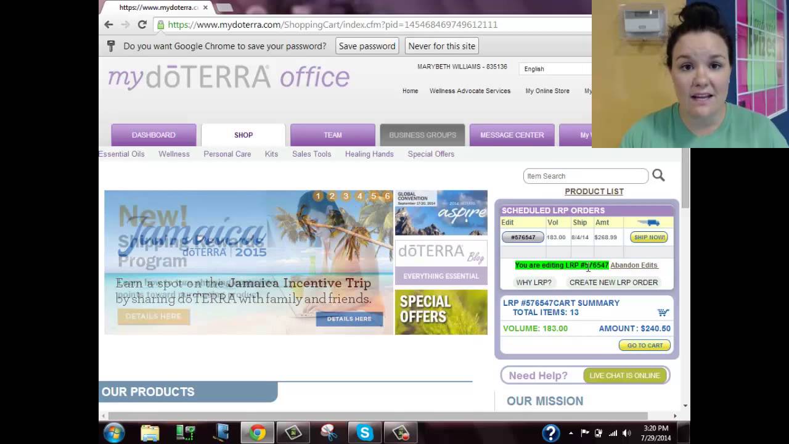Viewport: 789px width, 444px height.
Task: Click the Action Center flag tray icon
Action: [584, 433]
